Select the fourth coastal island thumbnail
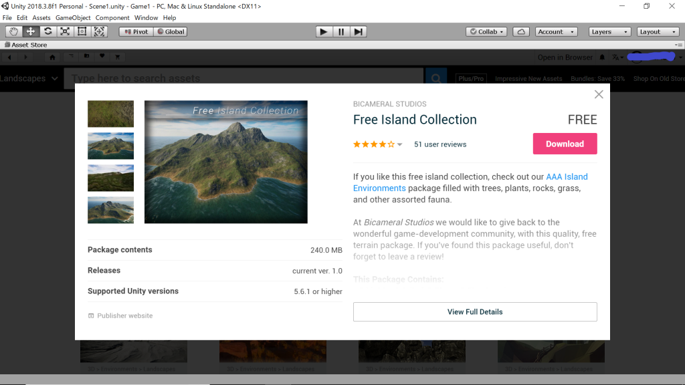Image resolution: width=685 pixels, height=385 pixels. (x=110, y=210)
